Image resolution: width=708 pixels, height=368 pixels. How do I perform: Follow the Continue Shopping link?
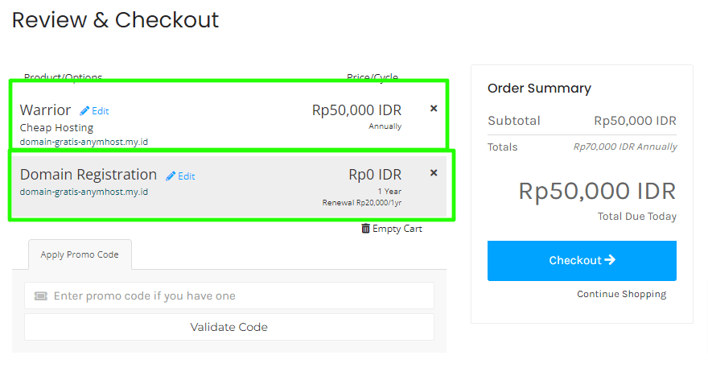[x=621, y=294]
